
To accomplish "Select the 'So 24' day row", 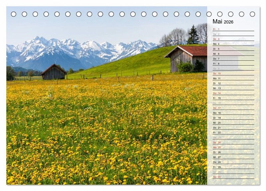I will click(x=233, y=143).
